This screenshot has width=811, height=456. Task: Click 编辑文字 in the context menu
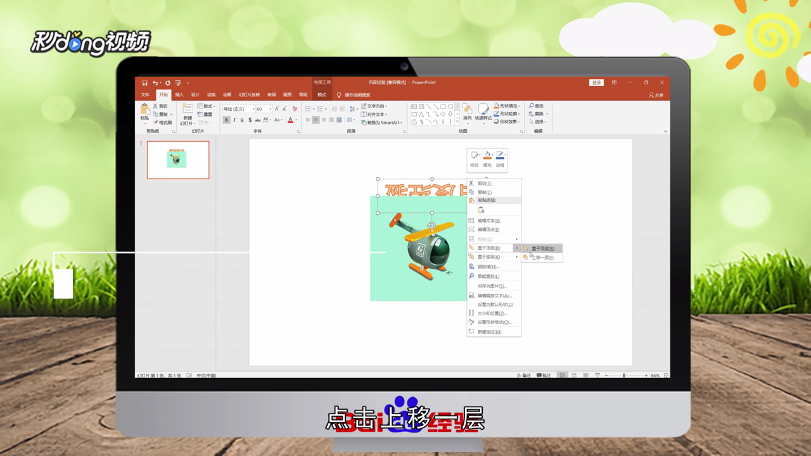[x=494, y=220]
